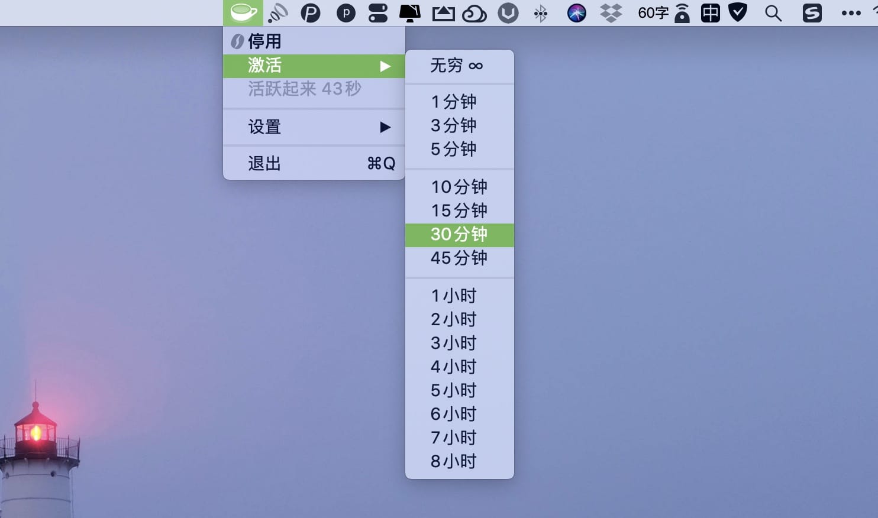This screenshot has height=518, width=878.
Task: Toggle 停用 to disable the app
Action: click(264, 41)
